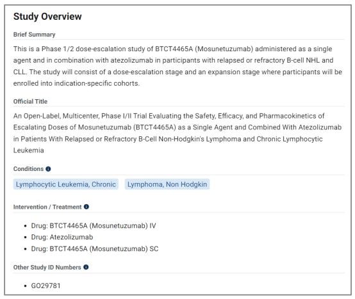Click the Conditions section label

pos(28,169)
